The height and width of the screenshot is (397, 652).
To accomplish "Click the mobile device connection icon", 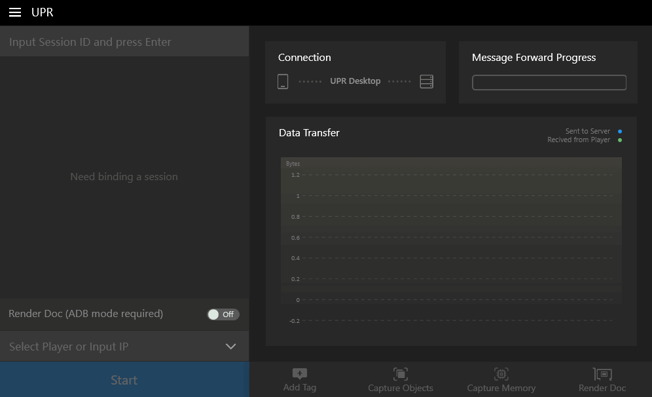I will (283, 81).
